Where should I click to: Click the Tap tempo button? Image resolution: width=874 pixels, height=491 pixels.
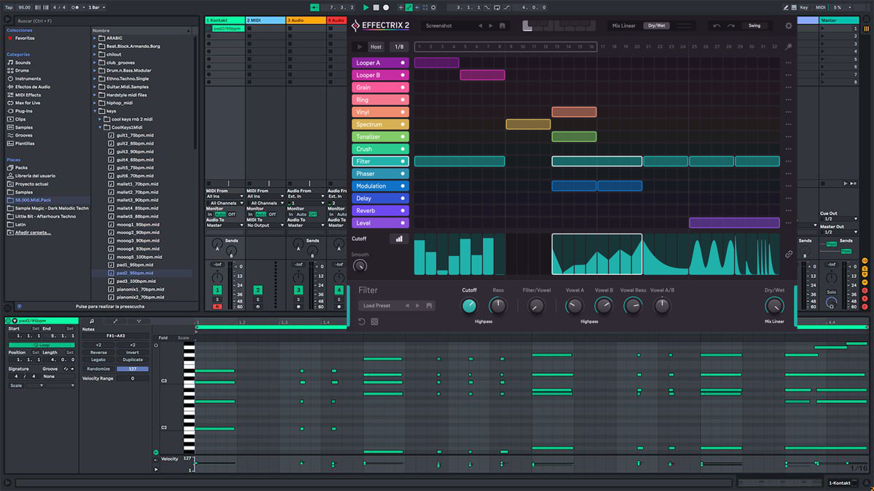8,7
